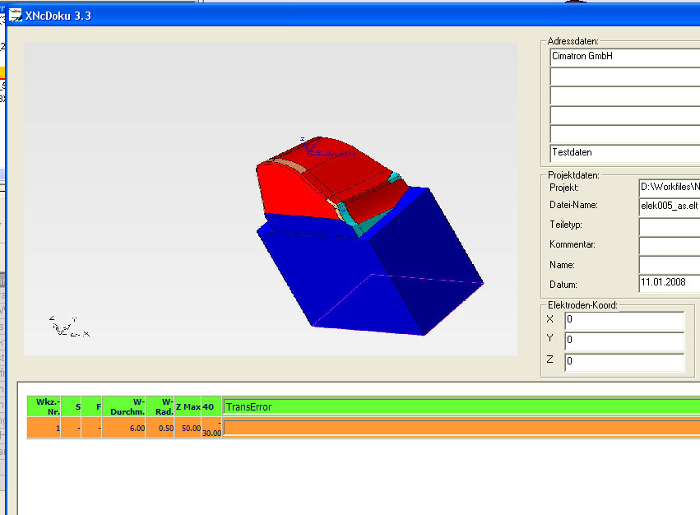The height and width of the screenshot is (515, 700).
Task: Click the Datum field 11.01.2008
Action: [x=670, y=283]
